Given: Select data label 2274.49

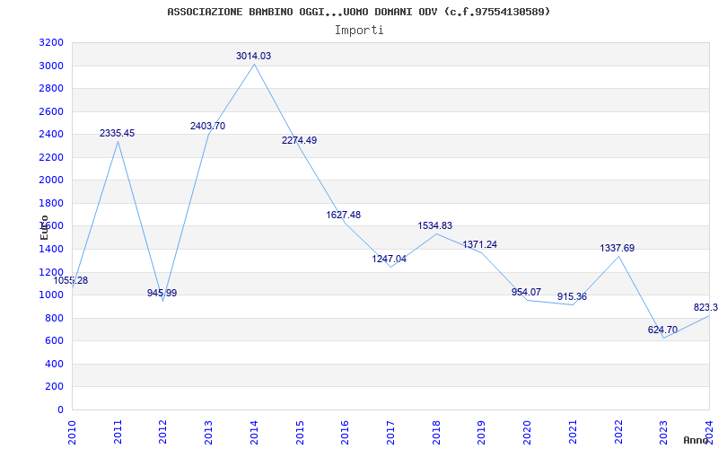Looking at the screenshot, I should [299, 141].
